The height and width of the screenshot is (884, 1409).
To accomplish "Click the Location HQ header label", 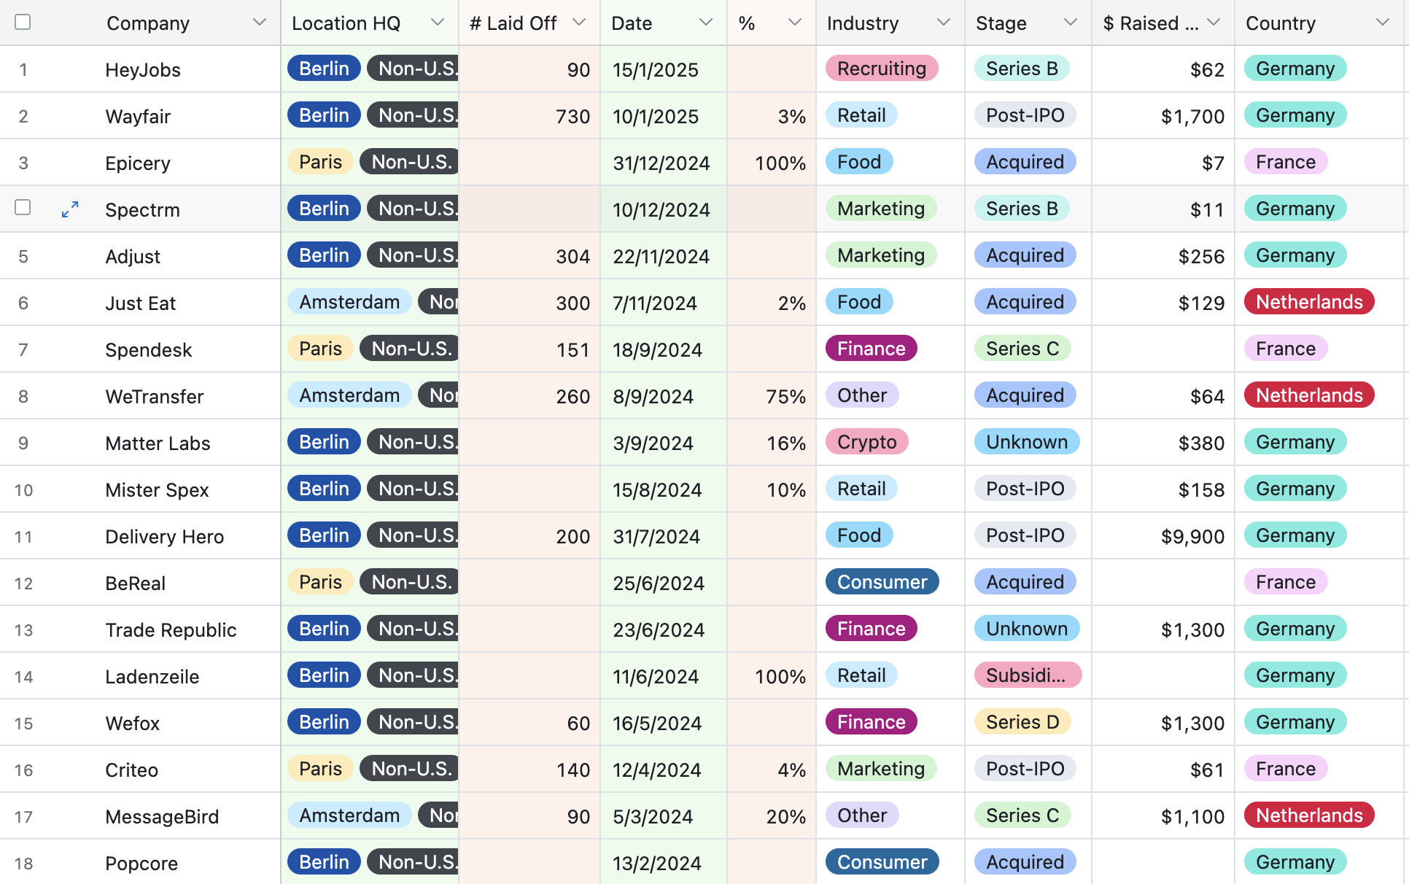I will tap(346, 23).
